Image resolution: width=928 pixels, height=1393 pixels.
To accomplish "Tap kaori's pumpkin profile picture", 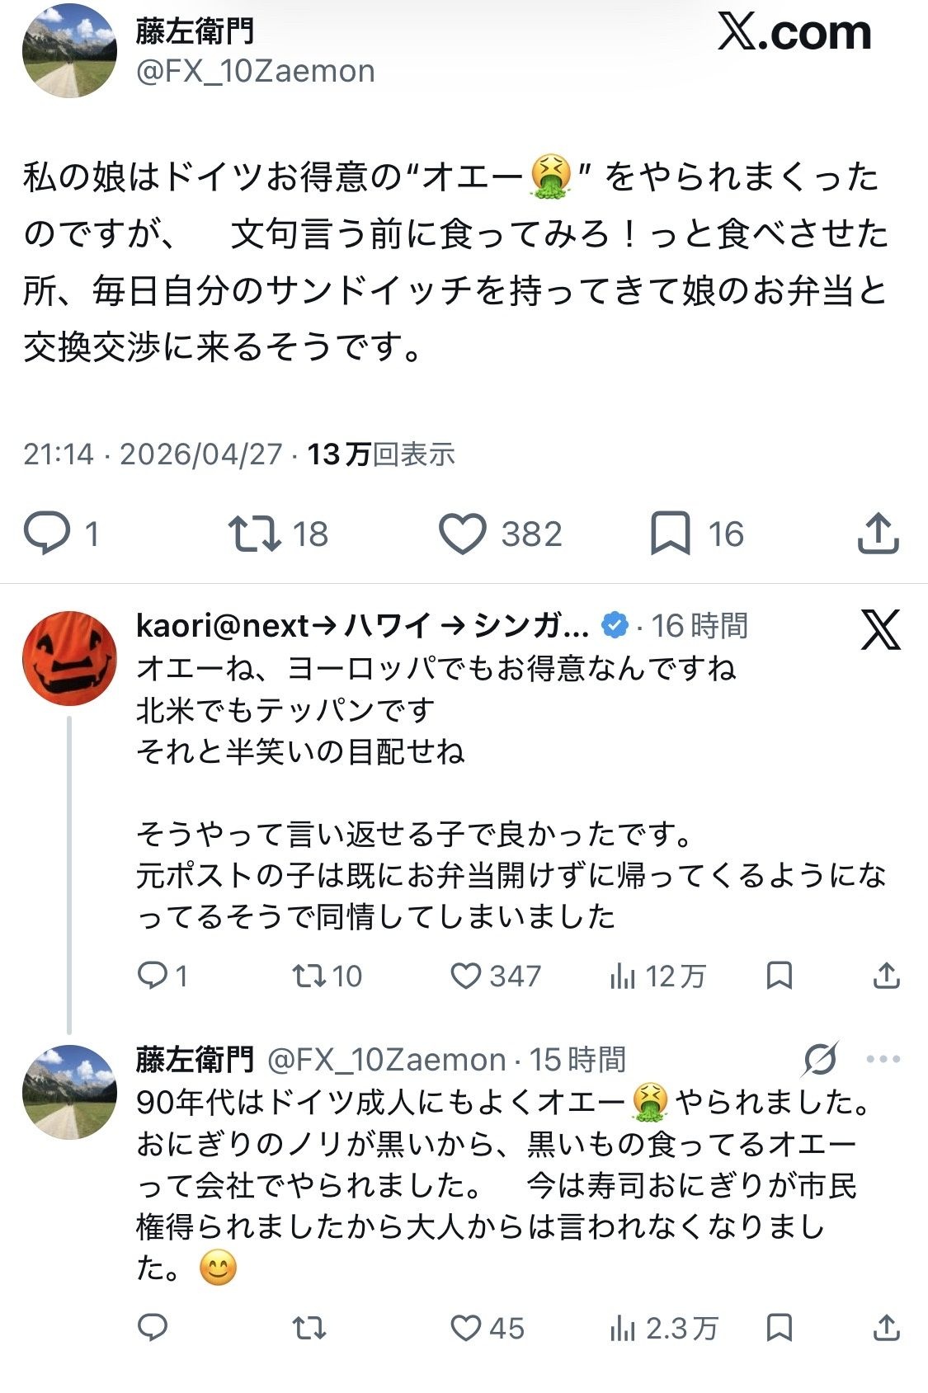I will tap(69, 658).
